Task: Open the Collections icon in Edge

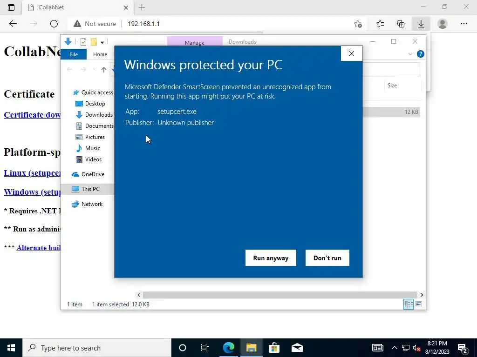Action: [401, 24]
